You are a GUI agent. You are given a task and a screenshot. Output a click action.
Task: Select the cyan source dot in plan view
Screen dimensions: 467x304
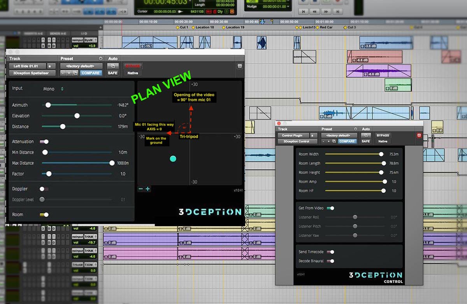(173, 158)
